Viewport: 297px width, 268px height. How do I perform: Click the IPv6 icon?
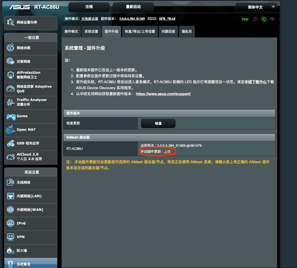pyautogui.click(x=10, y=223)
